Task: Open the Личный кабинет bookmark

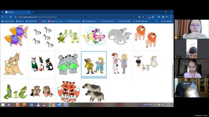Action: [x=8, y=21]
